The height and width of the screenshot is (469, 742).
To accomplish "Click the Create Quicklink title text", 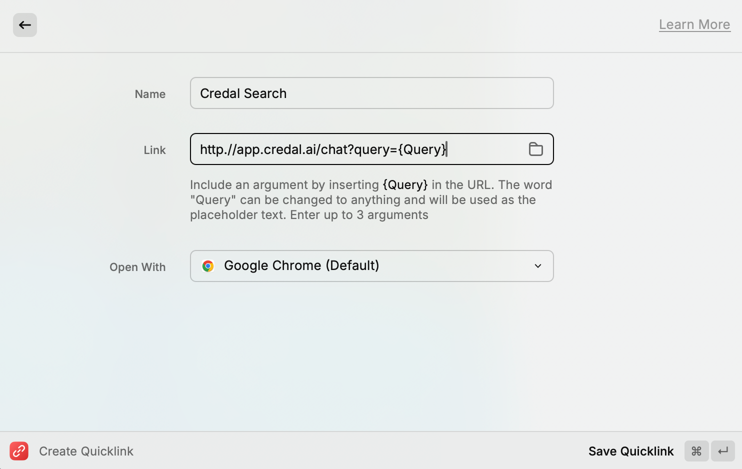I will point(86,451).
